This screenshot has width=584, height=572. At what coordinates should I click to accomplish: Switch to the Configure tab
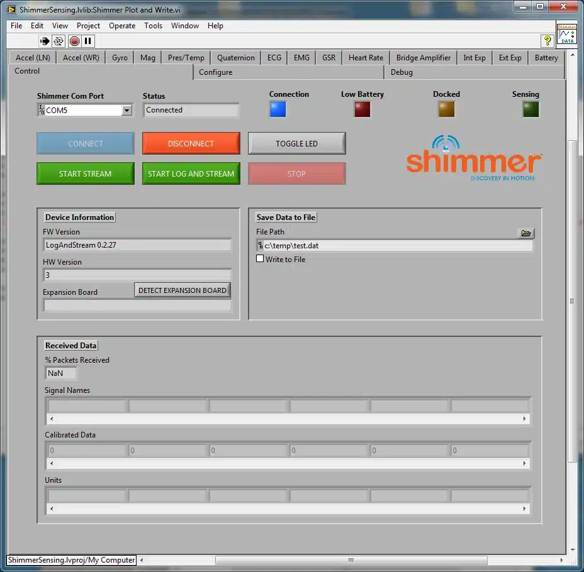[289, 72]
